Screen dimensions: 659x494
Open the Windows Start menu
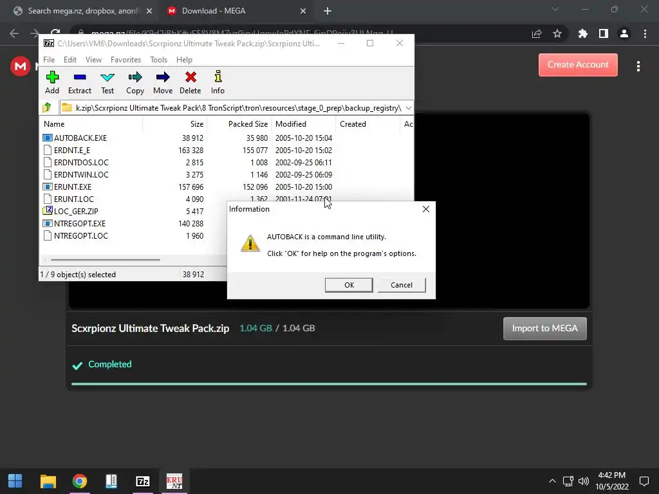pos(15,481)
